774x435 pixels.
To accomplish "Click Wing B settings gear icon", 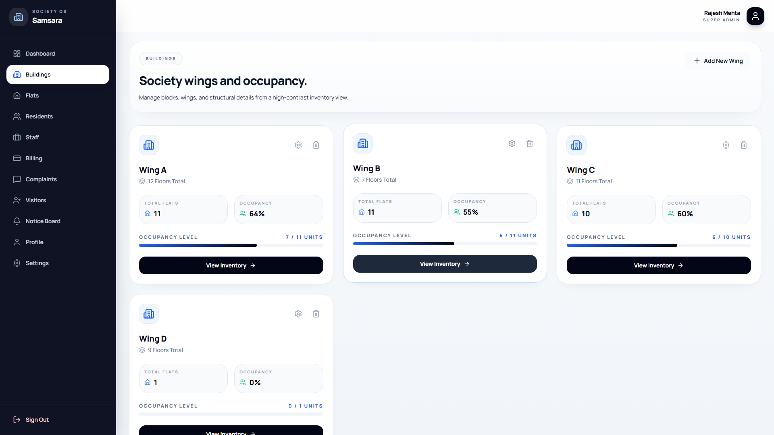I will click(512, 143).
